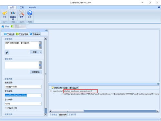Screen dimensions: 161x121
Task: Click the blue help icon at the top right
Action: (x=159, y=7)
